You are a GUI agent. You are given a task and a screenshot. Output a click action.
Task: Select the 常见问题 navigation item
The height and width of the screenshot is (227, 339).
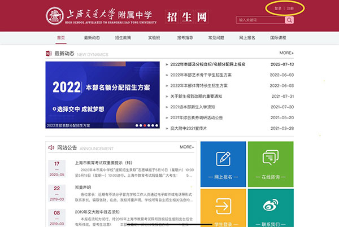(216, 38)
